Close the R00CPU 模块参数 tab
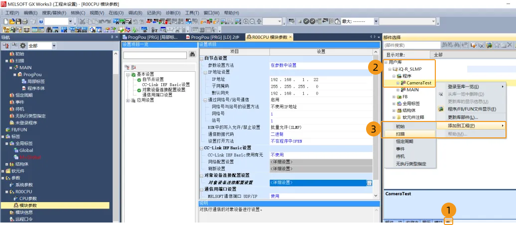Screen dimensions: 516x225 pyautogui.click(x=290, y=37)
